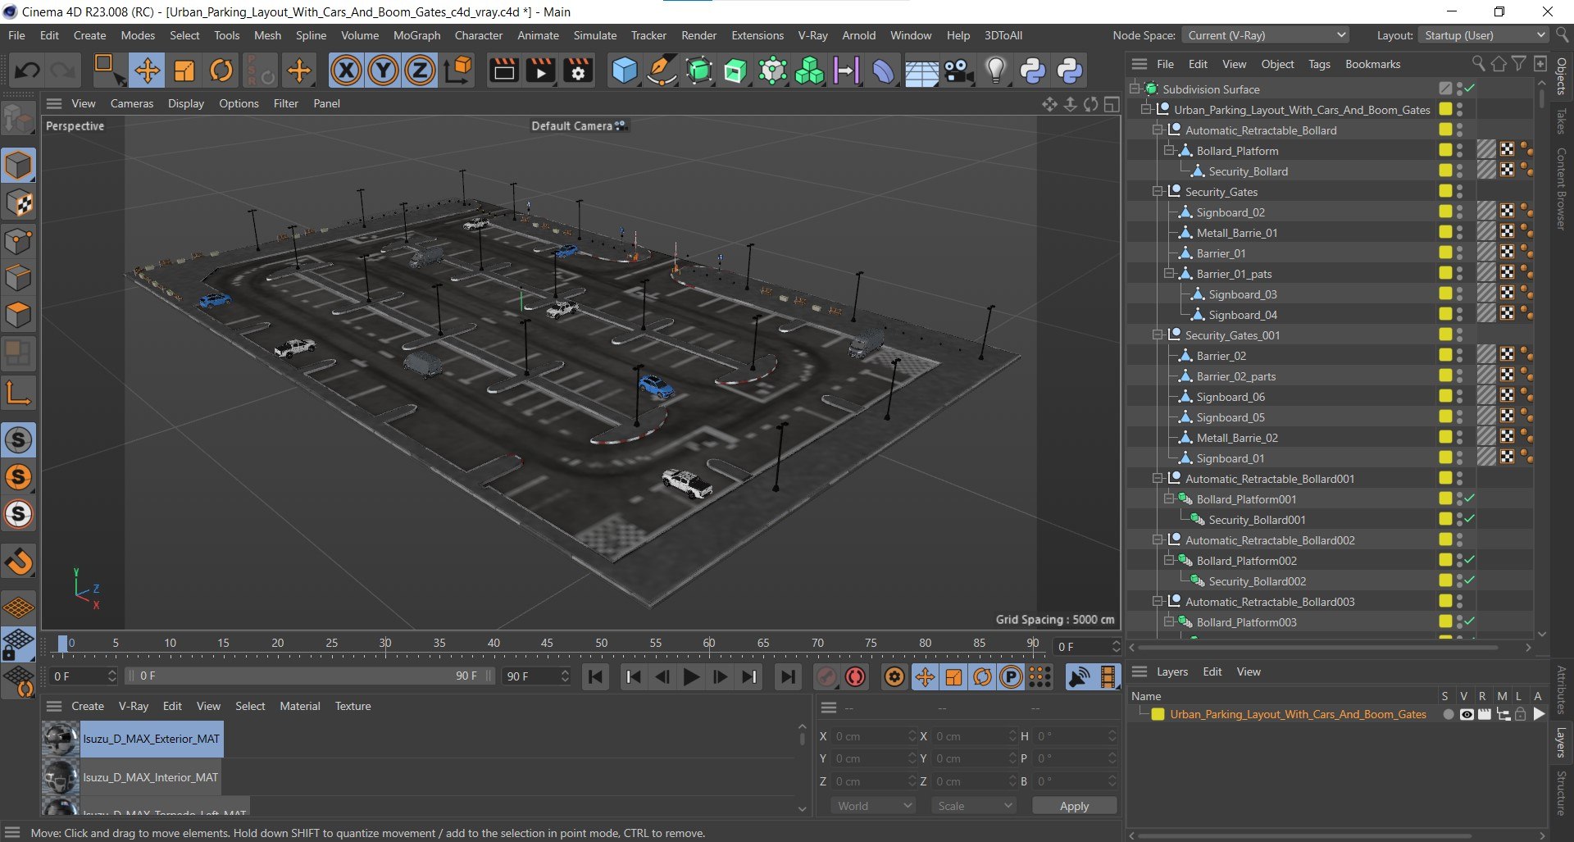The height and width of the screenshot is (842, 1574).
Task: Click the Live Selection tool icon
Action: pos(107,71)
